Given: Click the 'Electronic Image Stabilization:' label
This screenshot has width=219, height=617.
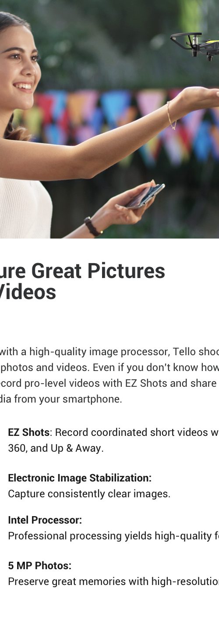Looking at the screenshot, I should (x=80, y=478).
